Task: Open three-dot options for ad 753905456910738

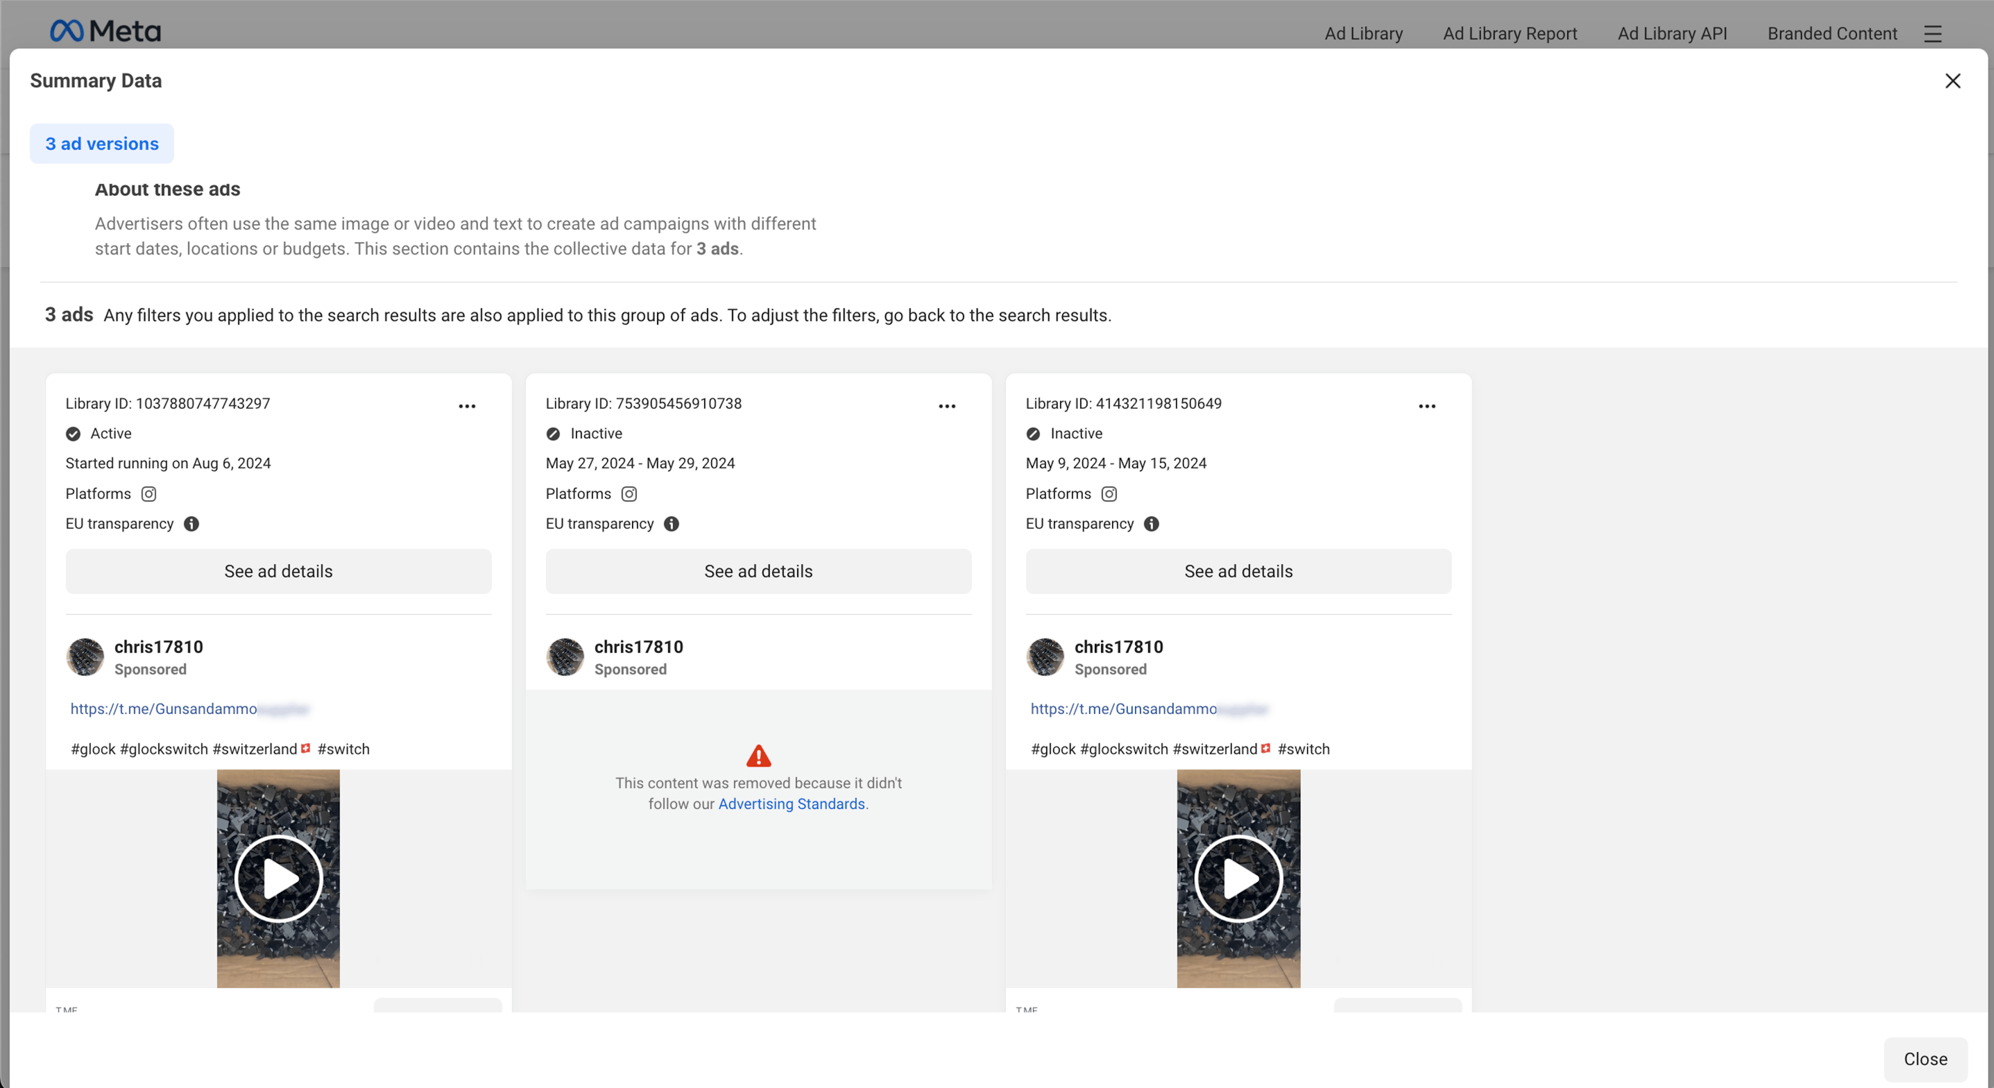Action: (x=946, y=406)
